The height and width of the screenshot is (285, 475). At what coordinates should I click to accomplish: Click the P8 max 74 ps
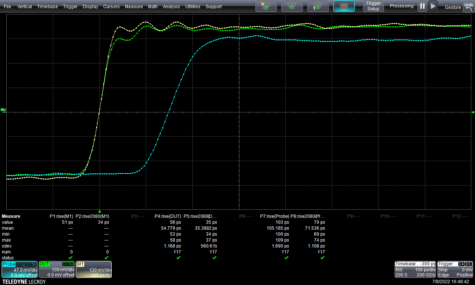319,240
